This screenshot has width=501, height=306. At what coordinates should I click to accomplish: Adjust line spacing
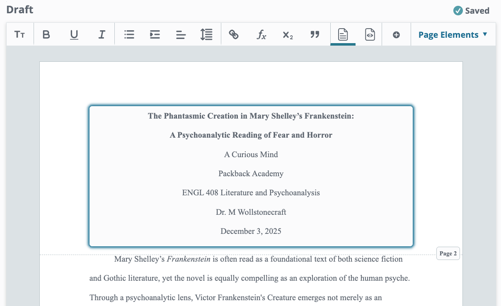point(206,34)
